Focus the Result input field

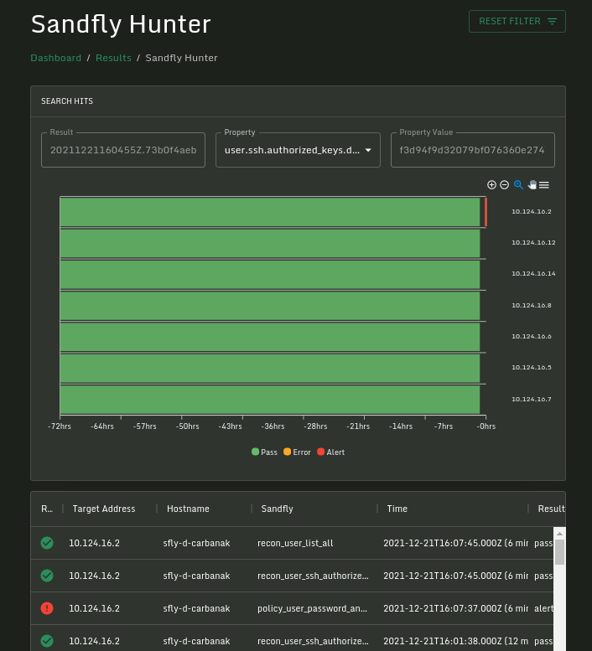point(123,150)
